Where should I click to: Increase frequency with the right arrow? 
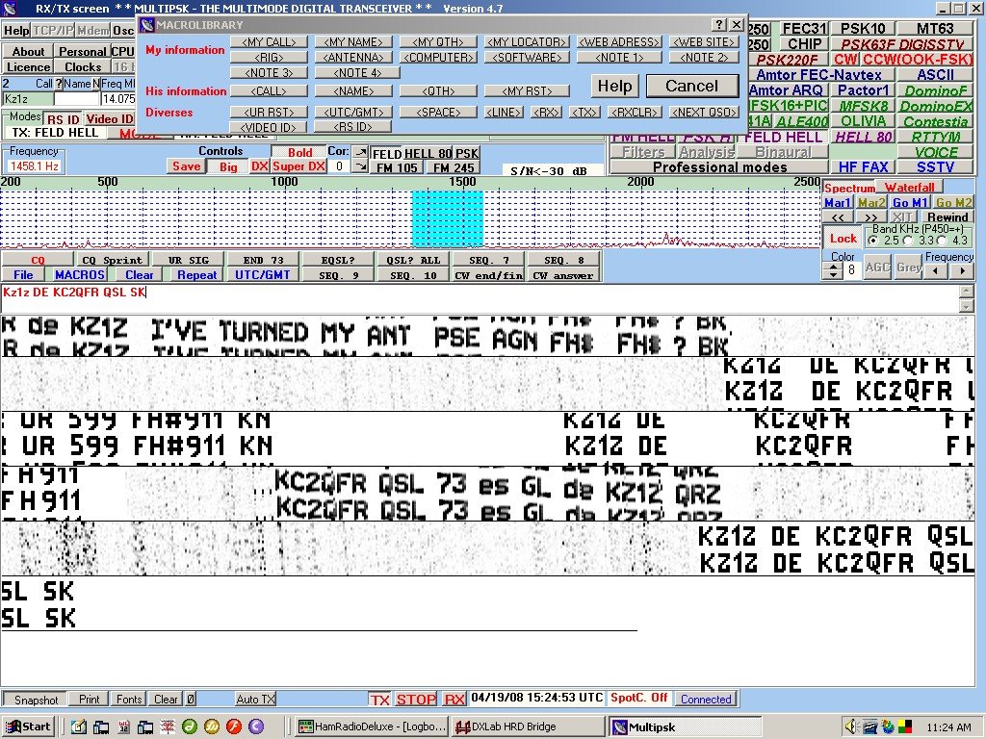click(960, 271)
